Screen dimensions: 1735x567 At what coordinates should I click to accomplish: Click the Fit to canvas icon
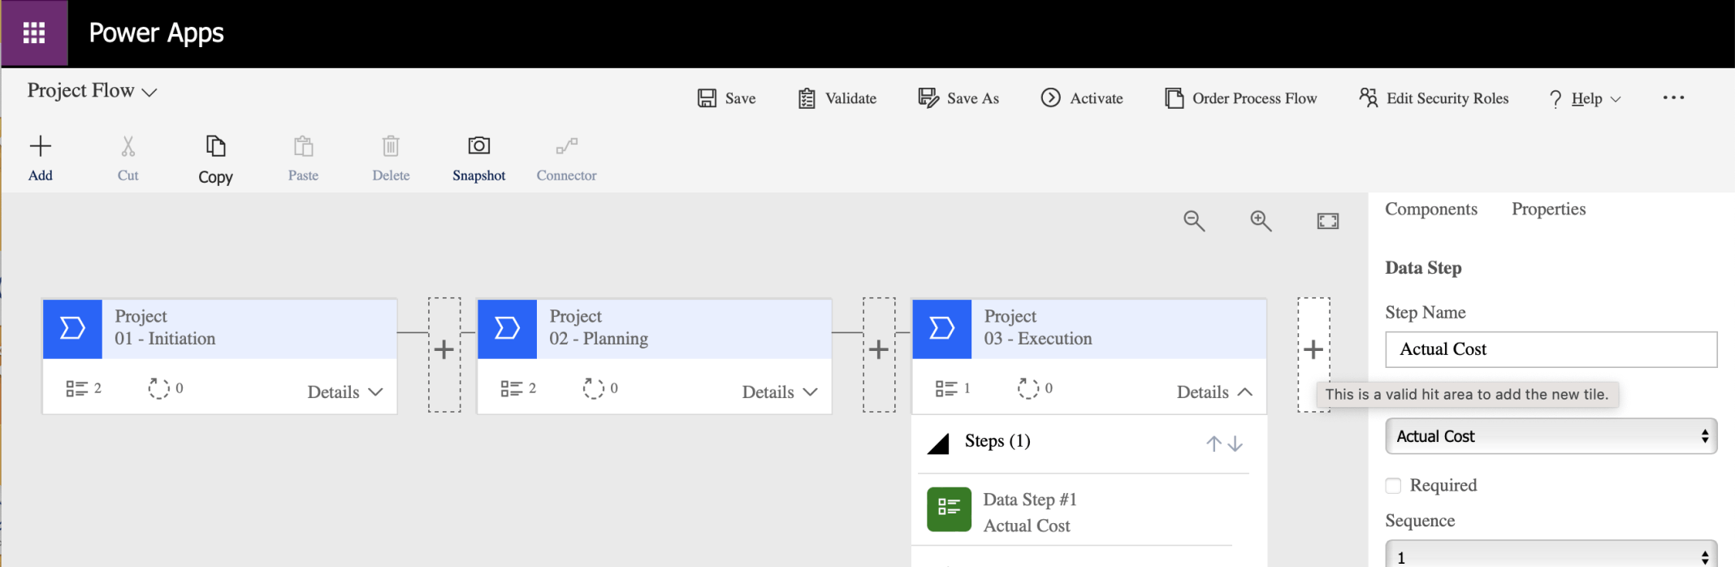[x=1327, y=221]
